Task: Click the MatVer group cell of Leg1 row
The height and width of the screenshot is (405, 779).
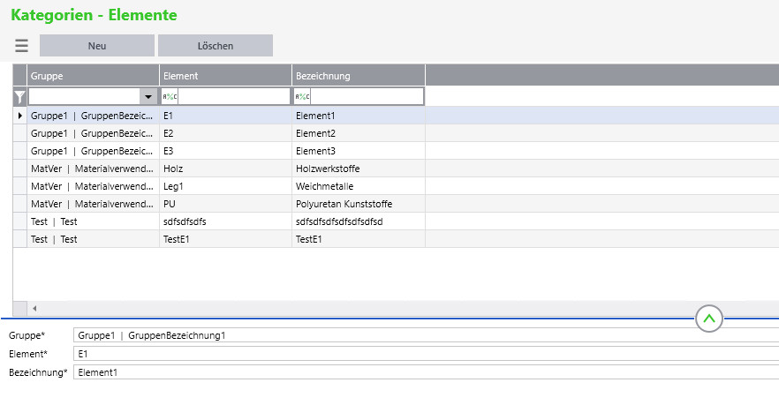Action: coord(93,186)
